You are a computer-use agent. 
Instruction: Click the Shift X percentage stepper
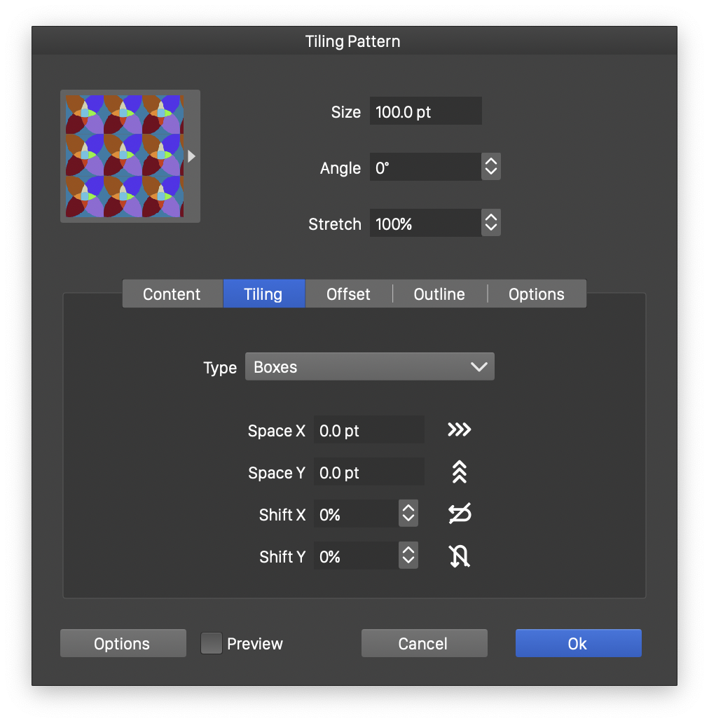[x=408, y=514]
